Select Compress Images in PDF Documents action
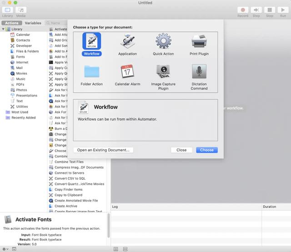 pyautogui.click(x=79, y=168)
